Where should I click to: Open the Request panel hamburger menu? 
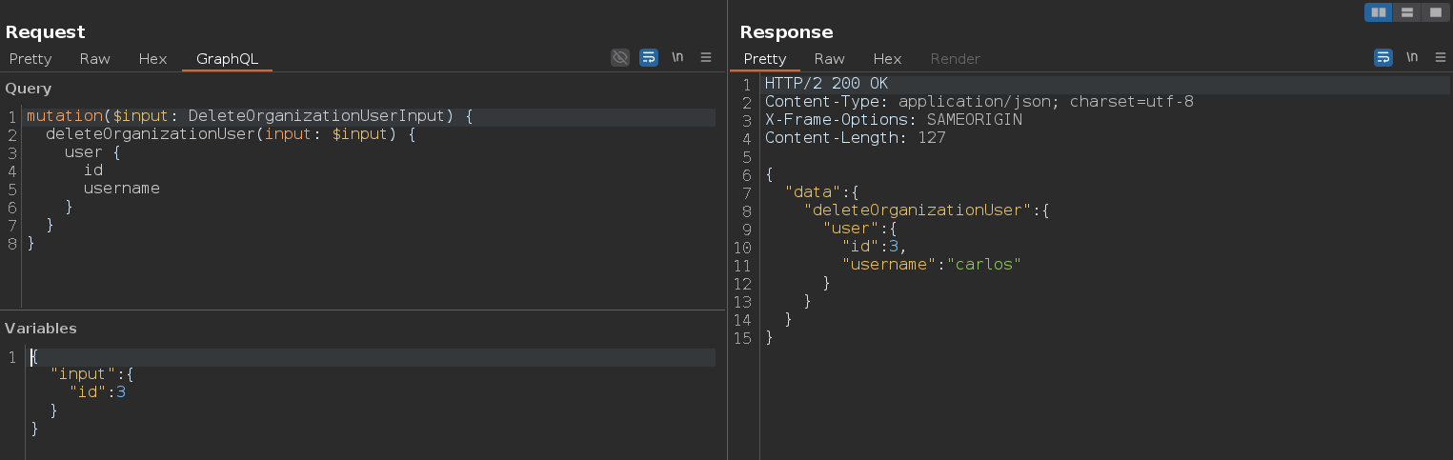(706, 57)
